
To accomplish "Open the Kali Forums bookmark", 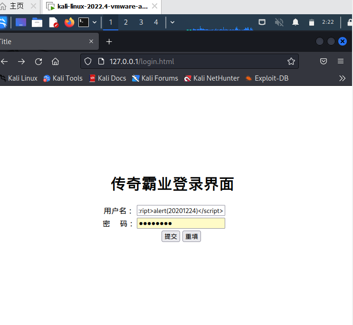I will [155, 78].
